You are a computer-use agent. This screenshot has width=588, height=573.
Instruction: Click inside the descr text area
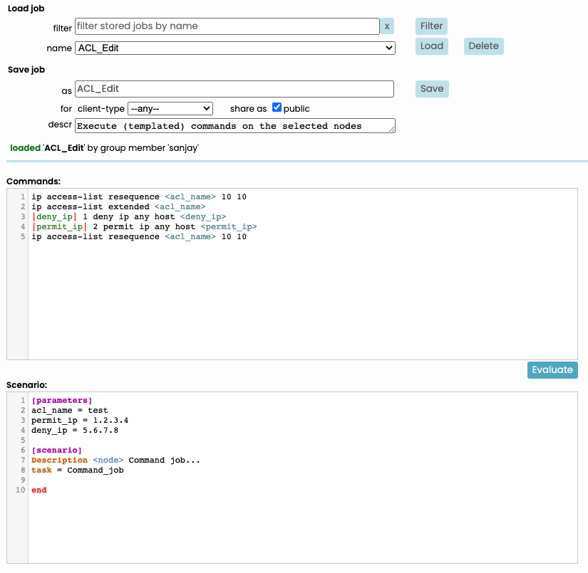[234, 126]
